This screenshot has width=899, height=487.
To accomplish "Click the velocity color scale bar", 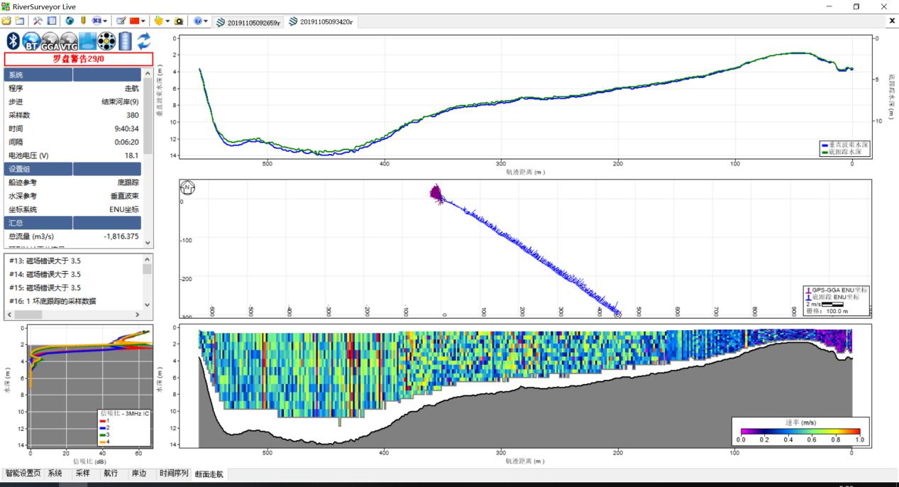I will pyautogui.click(x=800, y=432).
